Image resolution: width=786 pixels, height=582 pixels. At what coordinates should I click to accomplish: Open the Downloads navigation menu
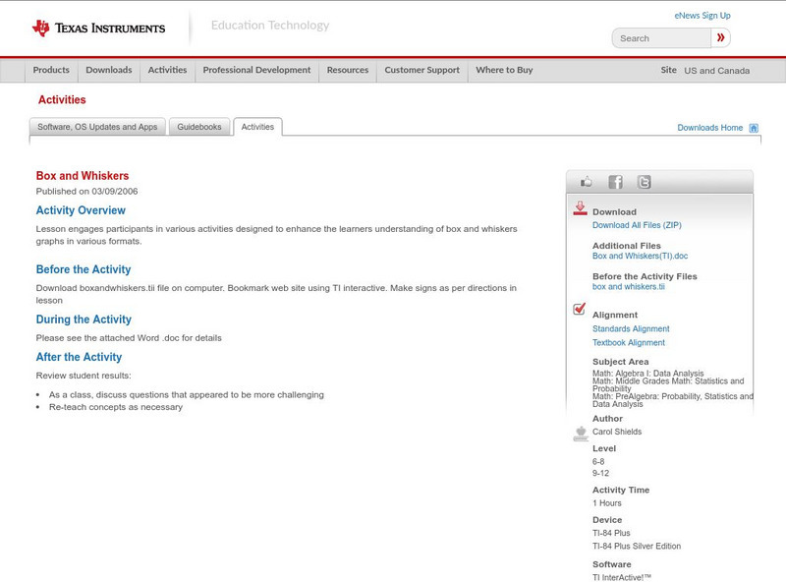(x=108, y=71)
